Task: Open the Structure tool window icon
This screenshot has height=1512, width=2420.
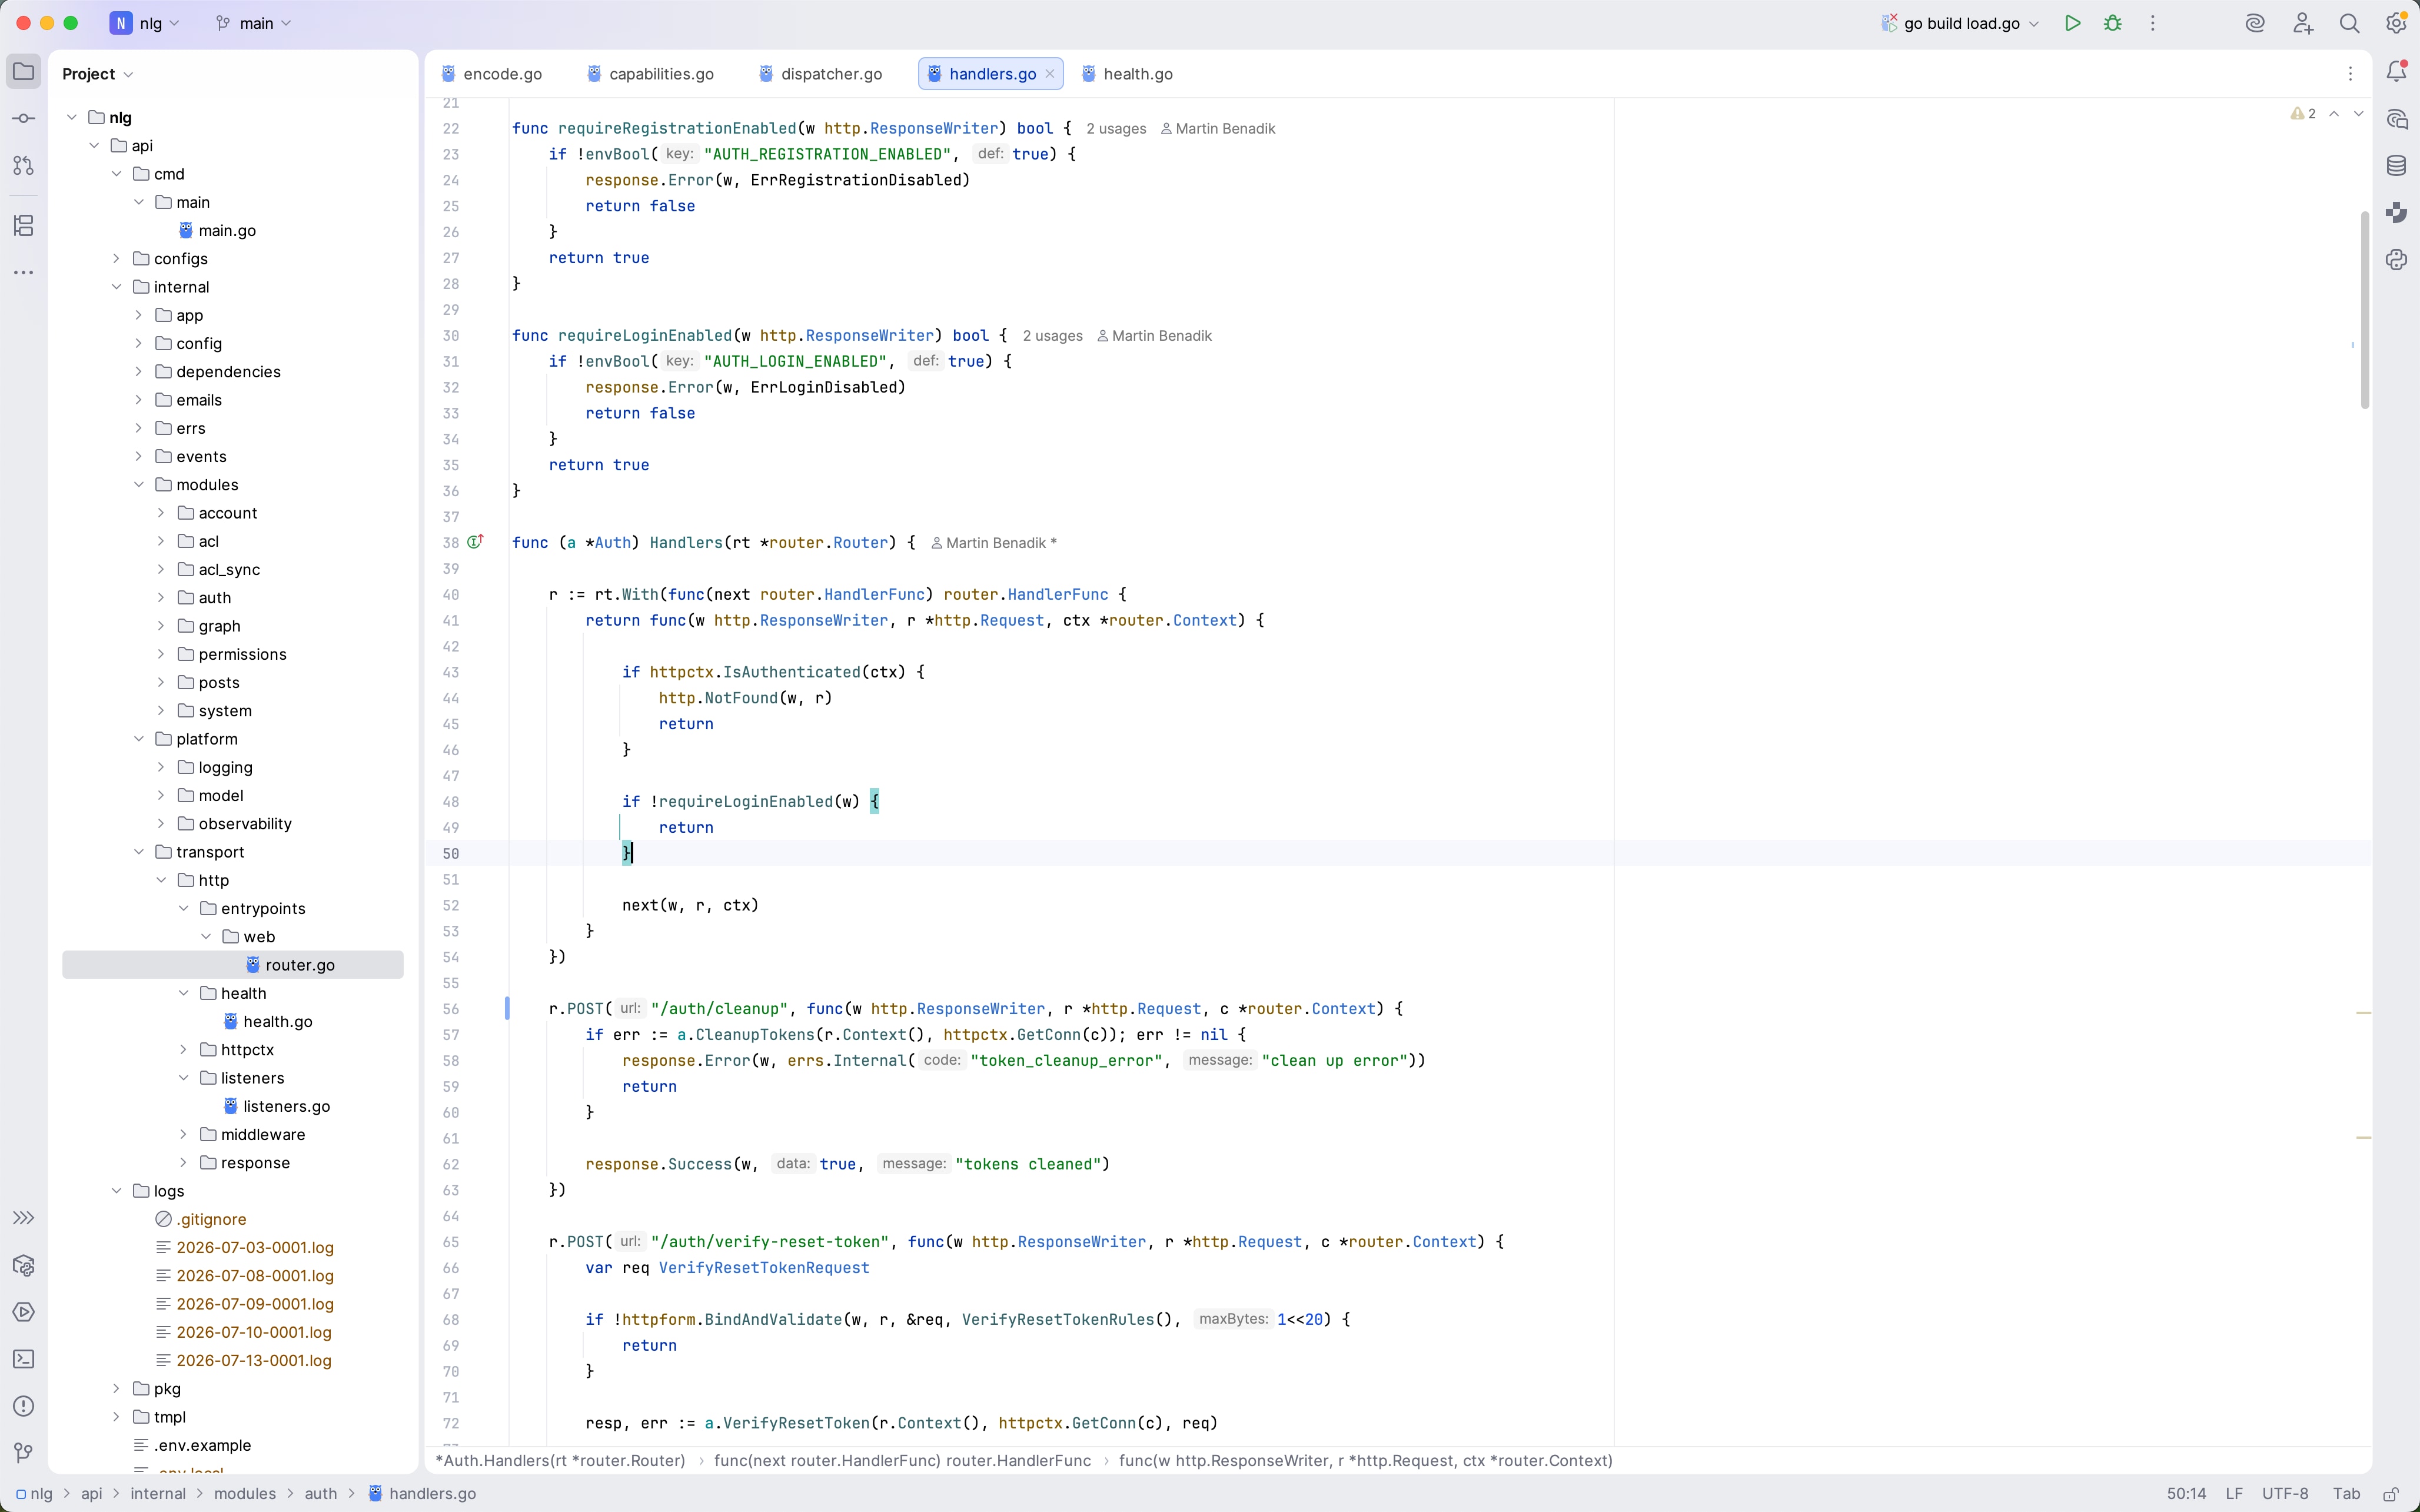Action: [x=23, y=225]
